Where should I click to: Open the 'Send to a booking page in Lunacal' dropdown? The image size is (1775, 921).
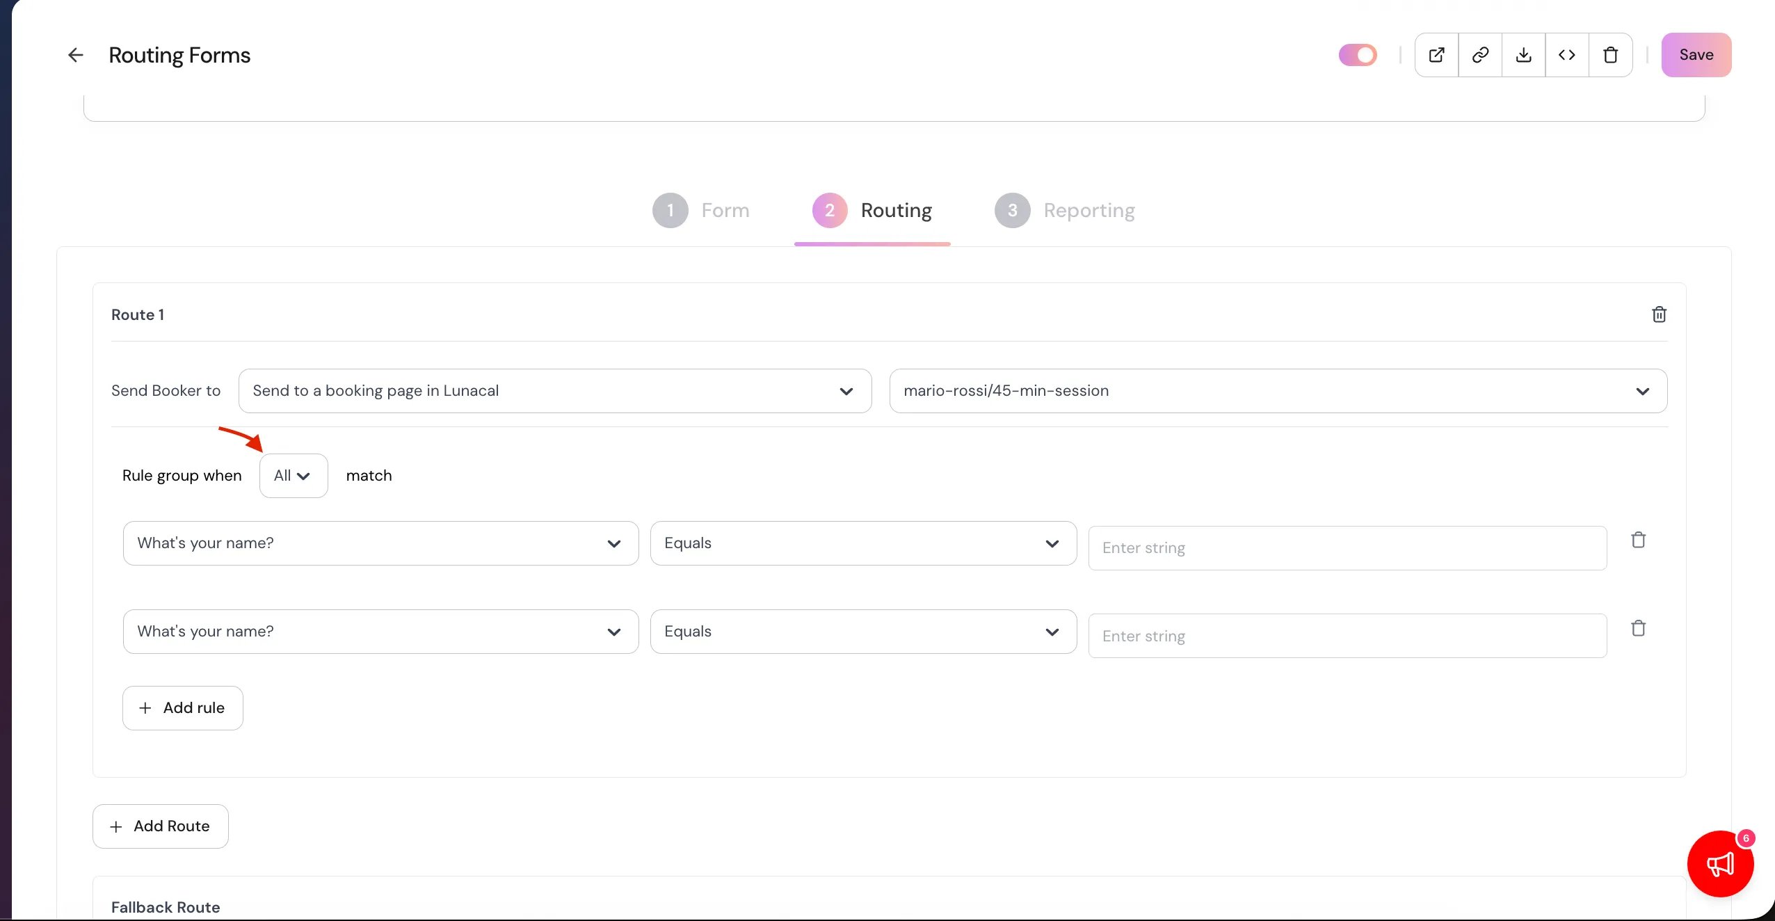point(555,391)
